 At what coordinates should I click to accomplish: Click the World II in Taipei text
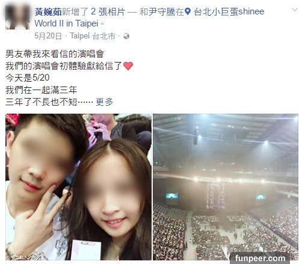pos(66,23)
